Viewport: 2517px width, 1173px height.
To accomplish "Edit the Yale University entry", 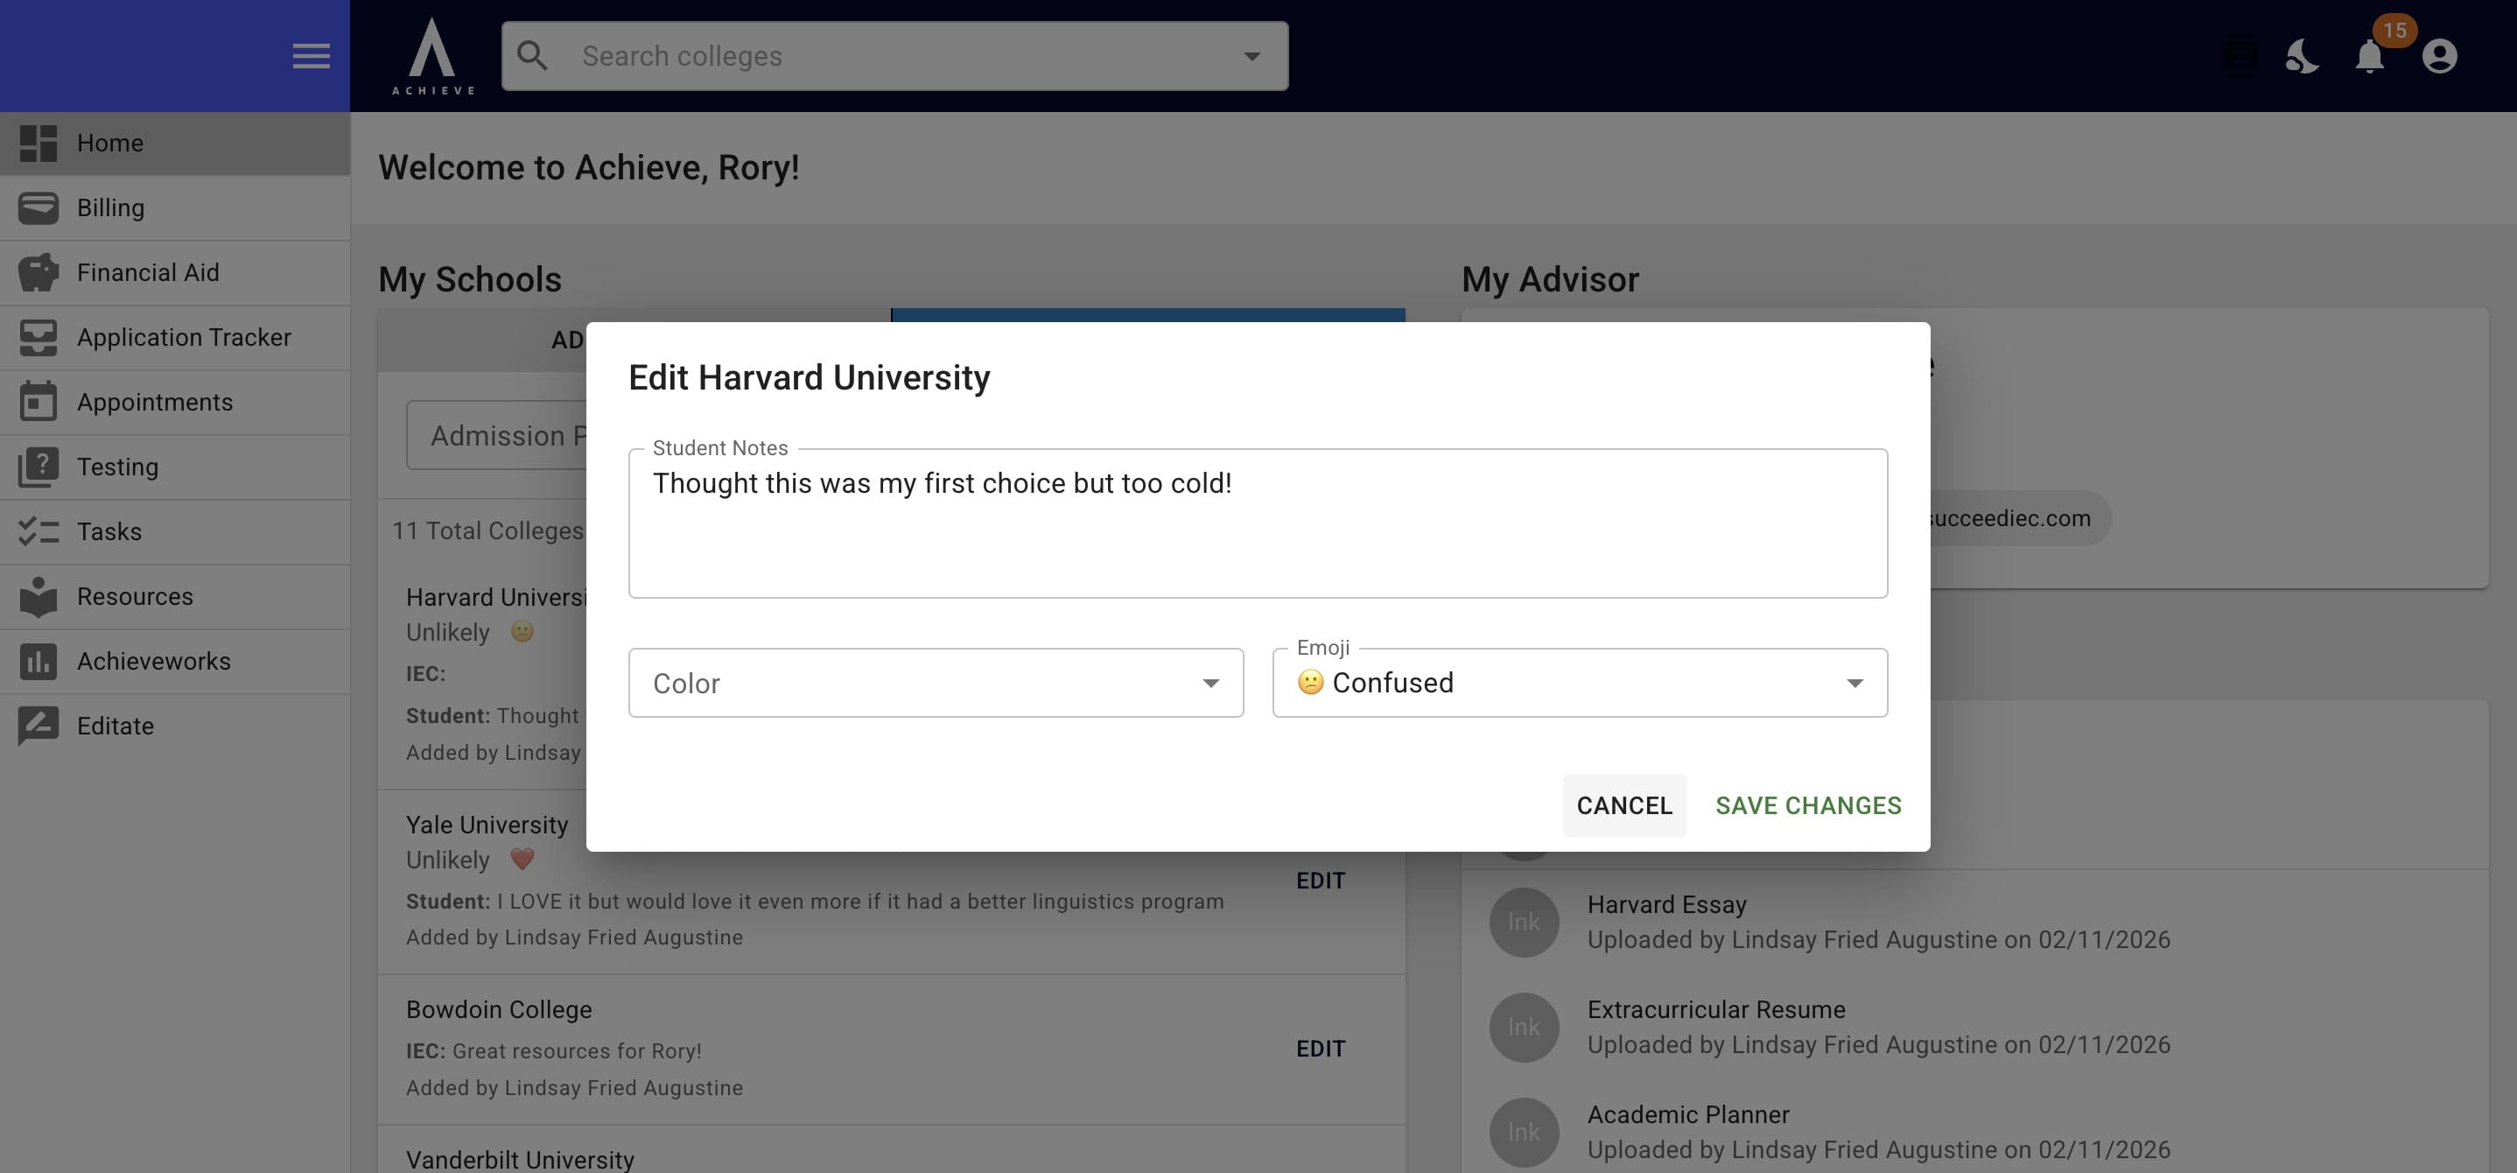I will tap(1320, 881).
